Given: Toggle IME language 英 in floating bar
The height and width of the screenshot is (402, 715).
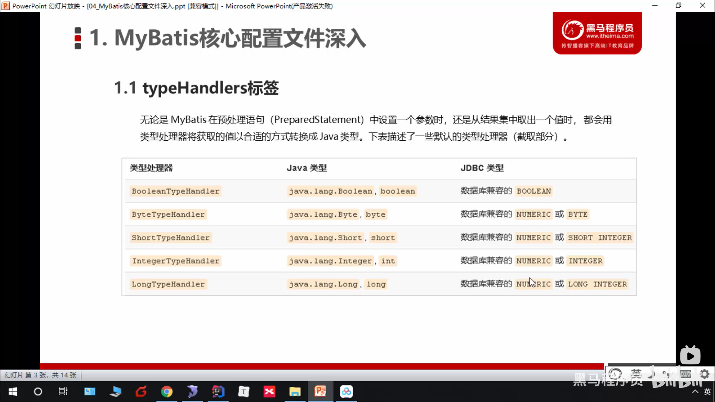Looking at the screenshot, I should pos(636,374).
